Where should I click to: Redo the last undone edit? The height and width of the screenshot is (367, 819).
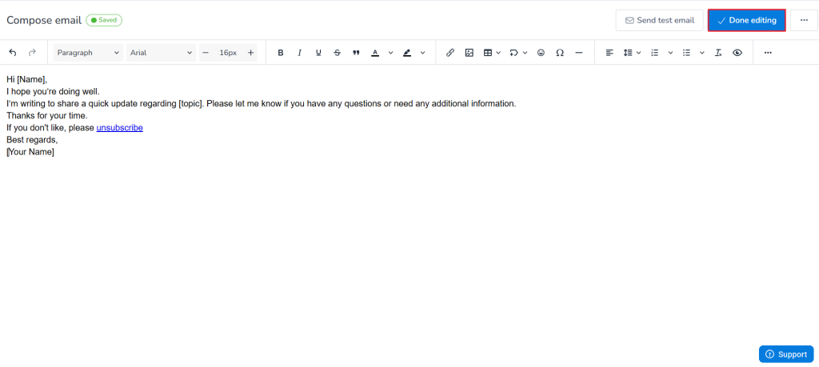(32, 53)
